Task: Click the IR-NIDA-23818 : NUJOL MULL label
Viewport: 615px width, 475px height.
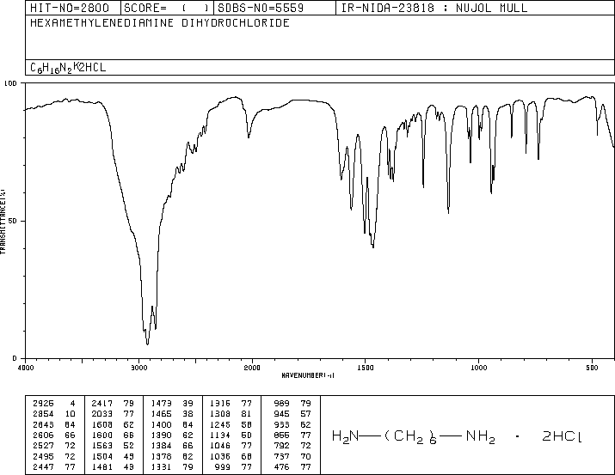Action: 434,8
